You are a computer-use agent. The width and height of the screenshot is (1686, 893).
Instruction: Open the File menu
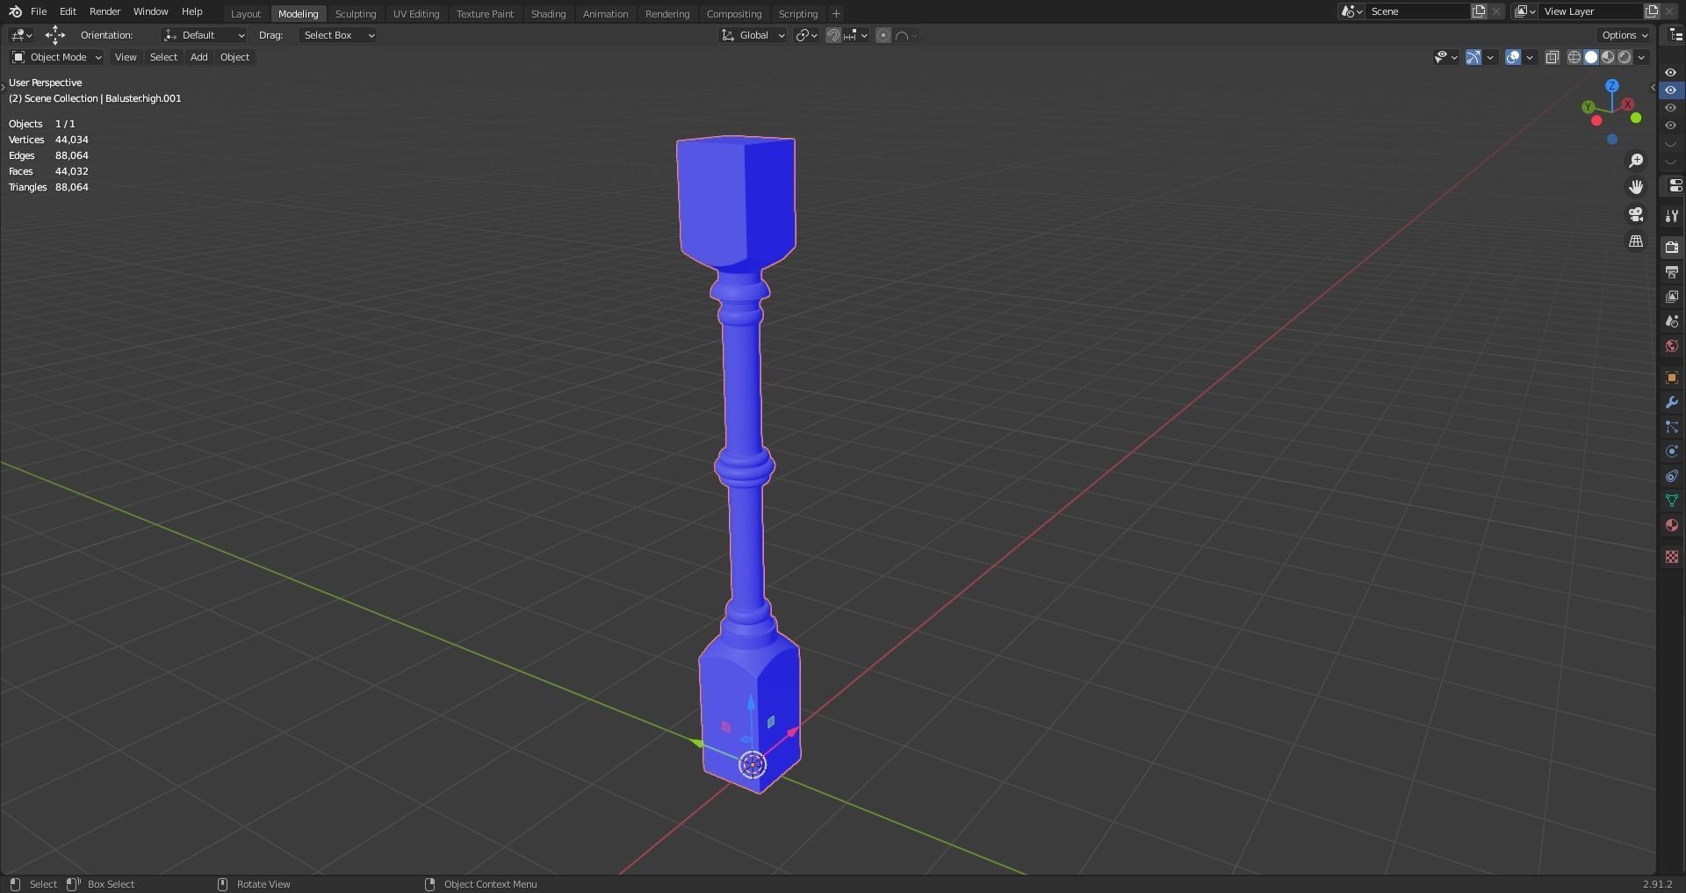[39, 11]
